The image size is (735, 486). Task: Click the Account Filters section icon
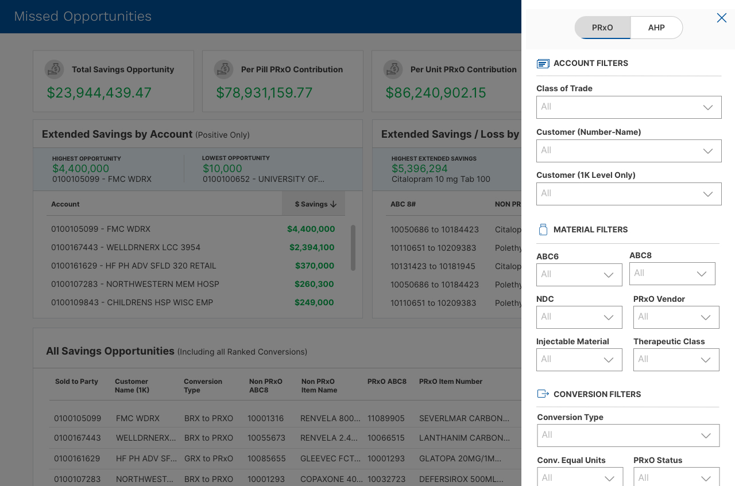click(x=543, y=64)
